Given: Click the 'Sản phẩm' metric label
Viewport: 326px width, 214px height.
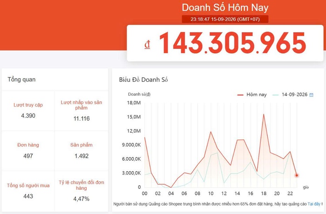Looking at the screenshot, I should pyautogui.click(x=81, y=145).
